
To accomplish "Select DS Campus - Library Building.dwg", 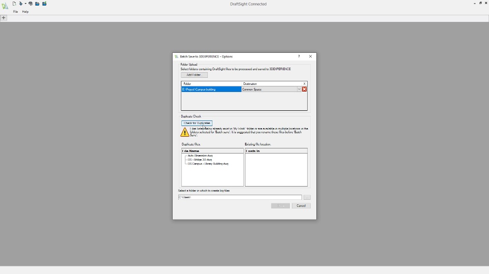I will point(208,164).
